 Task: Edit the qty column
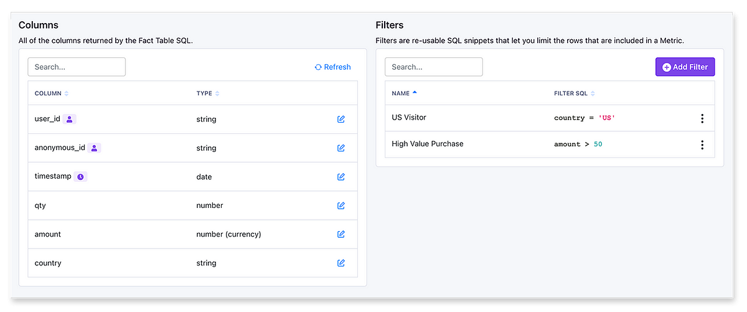pyautogui.click(x=341, y=206)
